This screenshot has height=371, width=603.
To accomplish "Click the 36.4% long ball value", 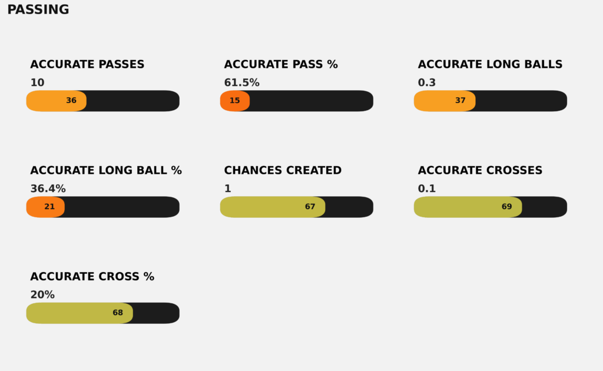I will [48, 189].
